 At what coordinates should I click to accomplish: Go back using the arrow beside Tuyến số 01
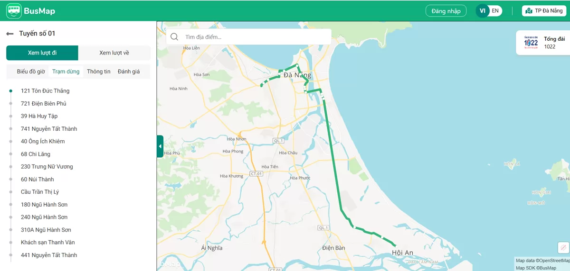[9, 34]
